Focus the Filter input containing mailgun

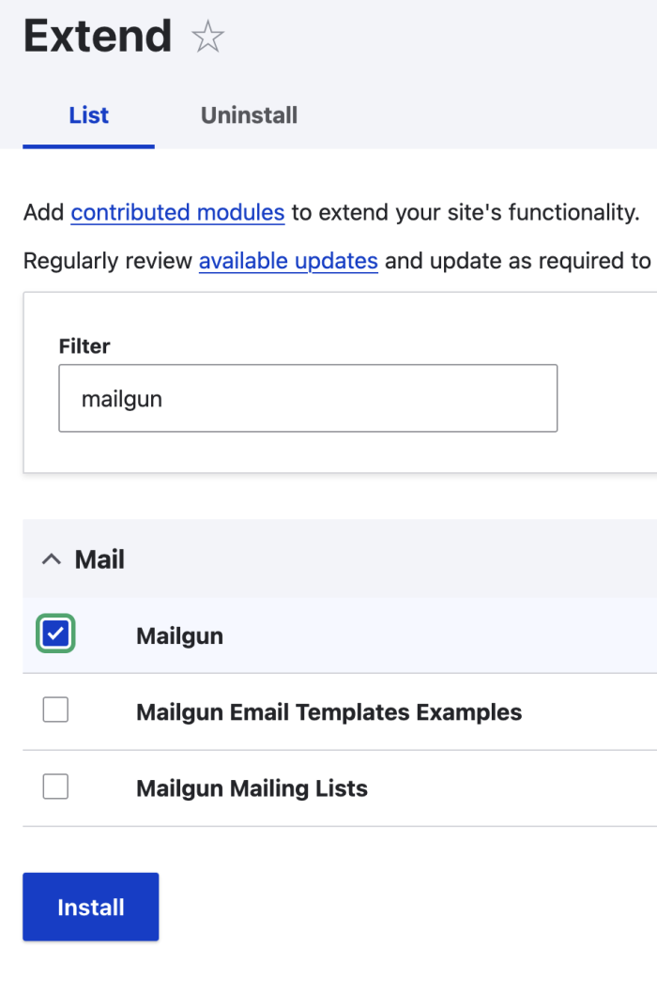point(308,398)
